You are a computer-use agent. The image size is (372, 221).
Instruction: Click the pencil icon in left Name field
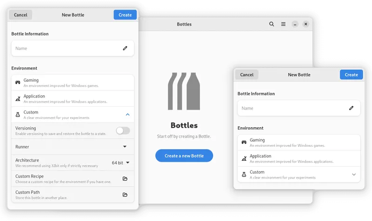(x=125, y=48)
